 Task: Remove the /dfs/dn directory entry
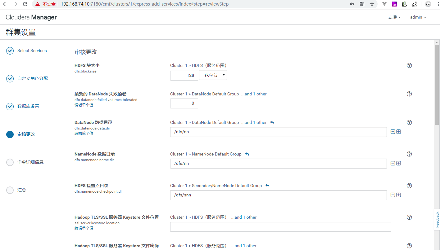[393, 132]
